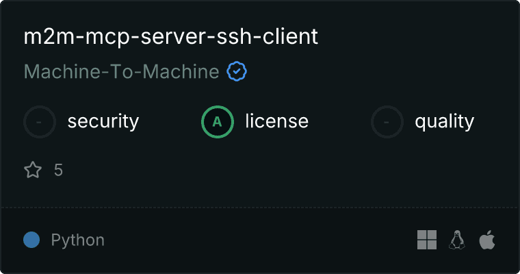Click the blue Python language dot
Screen dimensions: 520x274
31,240
